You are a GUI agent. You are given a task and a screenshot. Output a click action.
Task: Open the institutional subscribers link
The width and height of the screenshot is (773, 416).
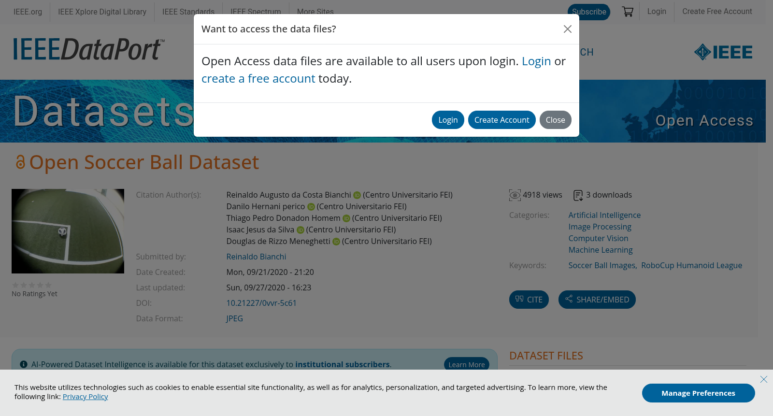(343, 365)
